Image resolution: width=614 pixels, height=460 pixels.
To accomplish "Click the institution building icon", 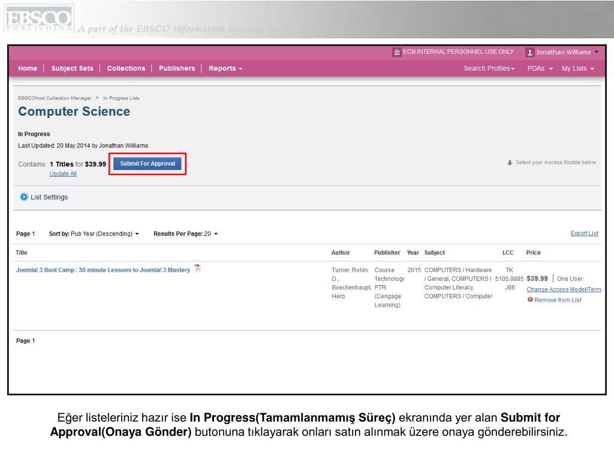I will tap(397, 52).
